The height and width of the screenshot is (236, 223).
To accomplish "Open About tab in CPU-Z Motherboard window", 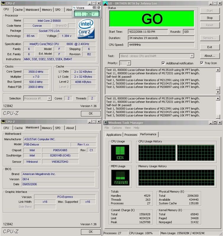I will (70, 128).
